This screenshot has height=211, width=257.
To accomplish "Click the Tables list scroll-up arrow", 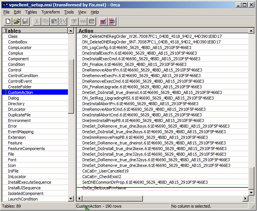I will 71,31.
